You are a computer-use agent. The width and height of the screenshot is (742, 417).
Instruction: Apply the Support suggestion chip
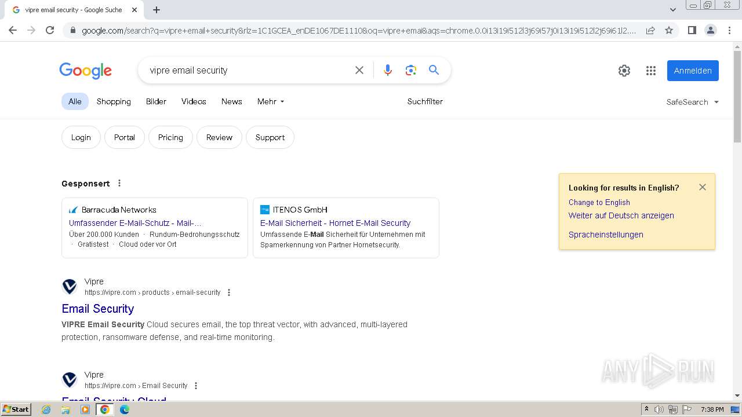(270, 137)
